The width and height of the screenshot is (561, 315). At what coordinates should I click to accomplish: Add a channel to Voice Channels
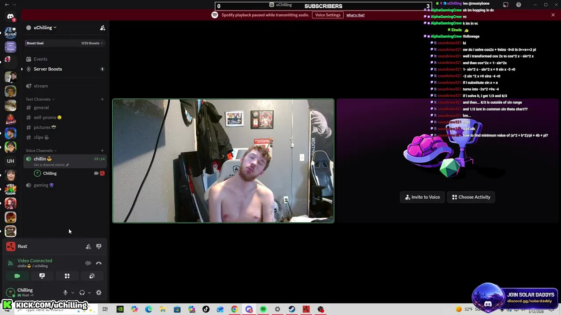[102, 150]
